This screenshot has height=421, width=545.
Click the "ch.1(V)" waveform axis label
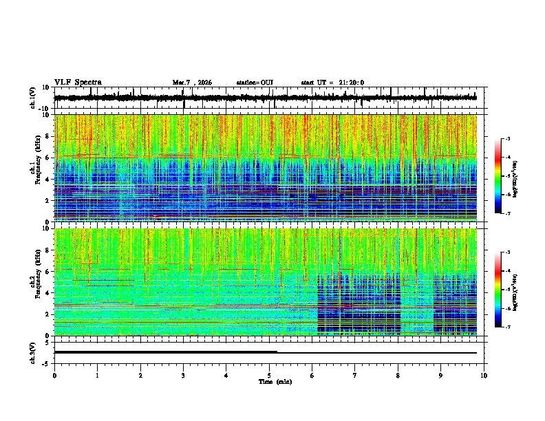(x=34, y=98)
